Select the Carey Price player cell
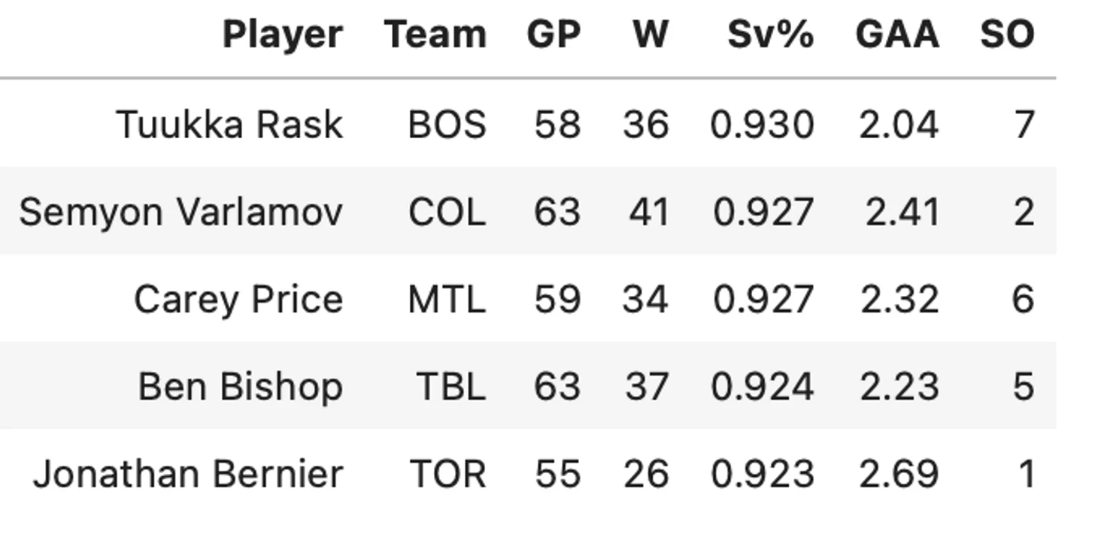The width and height of the screenshot is (1098, 534). coord(238,299)
